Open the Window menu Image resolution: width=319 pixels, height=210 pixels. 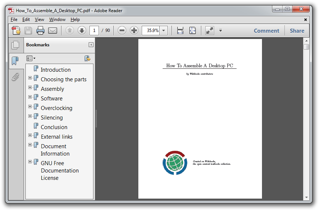coord(57,19)
